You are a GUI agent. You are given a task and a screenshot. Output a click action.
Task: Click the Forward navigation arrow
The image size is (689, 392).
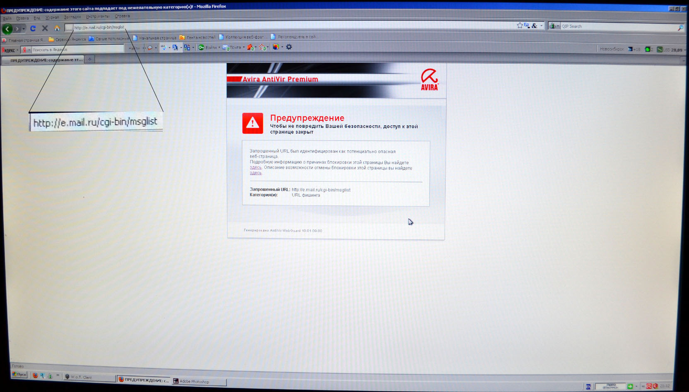coord(17,29)
